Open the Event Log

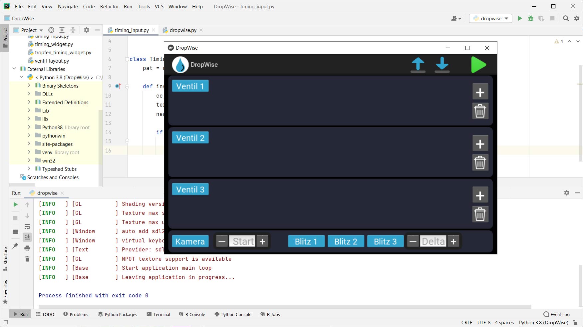coord(556,314)
